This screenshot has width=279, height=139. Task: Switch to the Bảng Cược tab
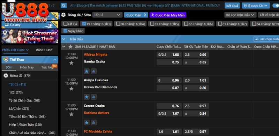[x=44, y=50]
